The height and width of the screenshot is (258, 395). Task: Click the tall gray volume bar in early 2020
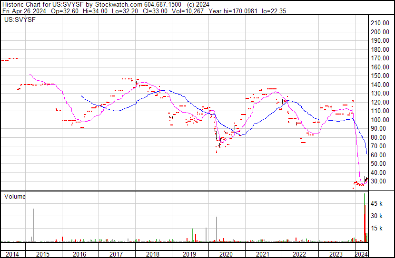click(x=217, y=229)
